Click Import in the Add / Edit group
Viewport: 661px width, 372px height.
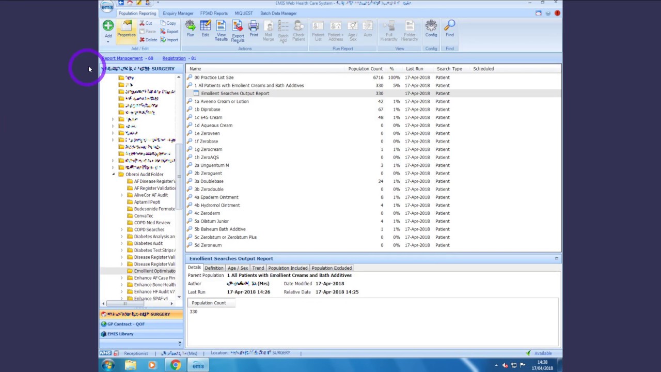169,40
